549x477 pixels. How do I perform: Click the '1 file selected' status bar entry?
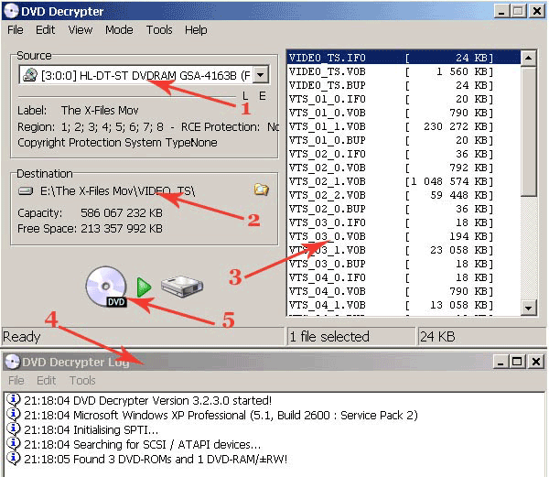329,337
